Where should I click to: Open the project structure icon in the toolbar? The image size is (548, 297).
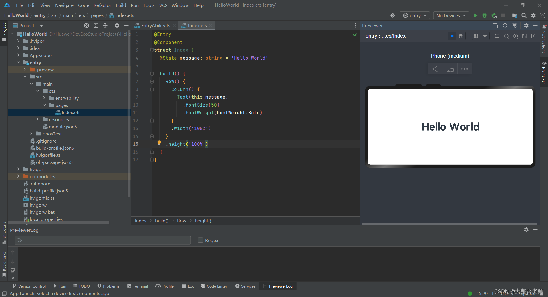(x=515, y=15)
